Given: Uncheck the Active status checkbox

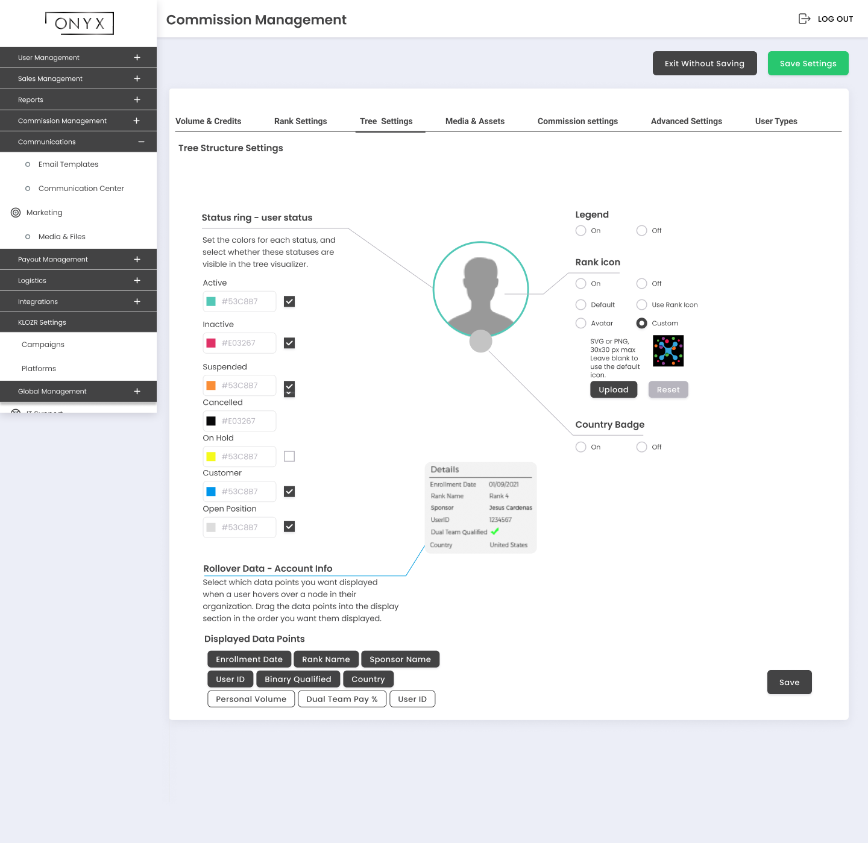Looking at the screenshot, I should (x=289, y=301).
